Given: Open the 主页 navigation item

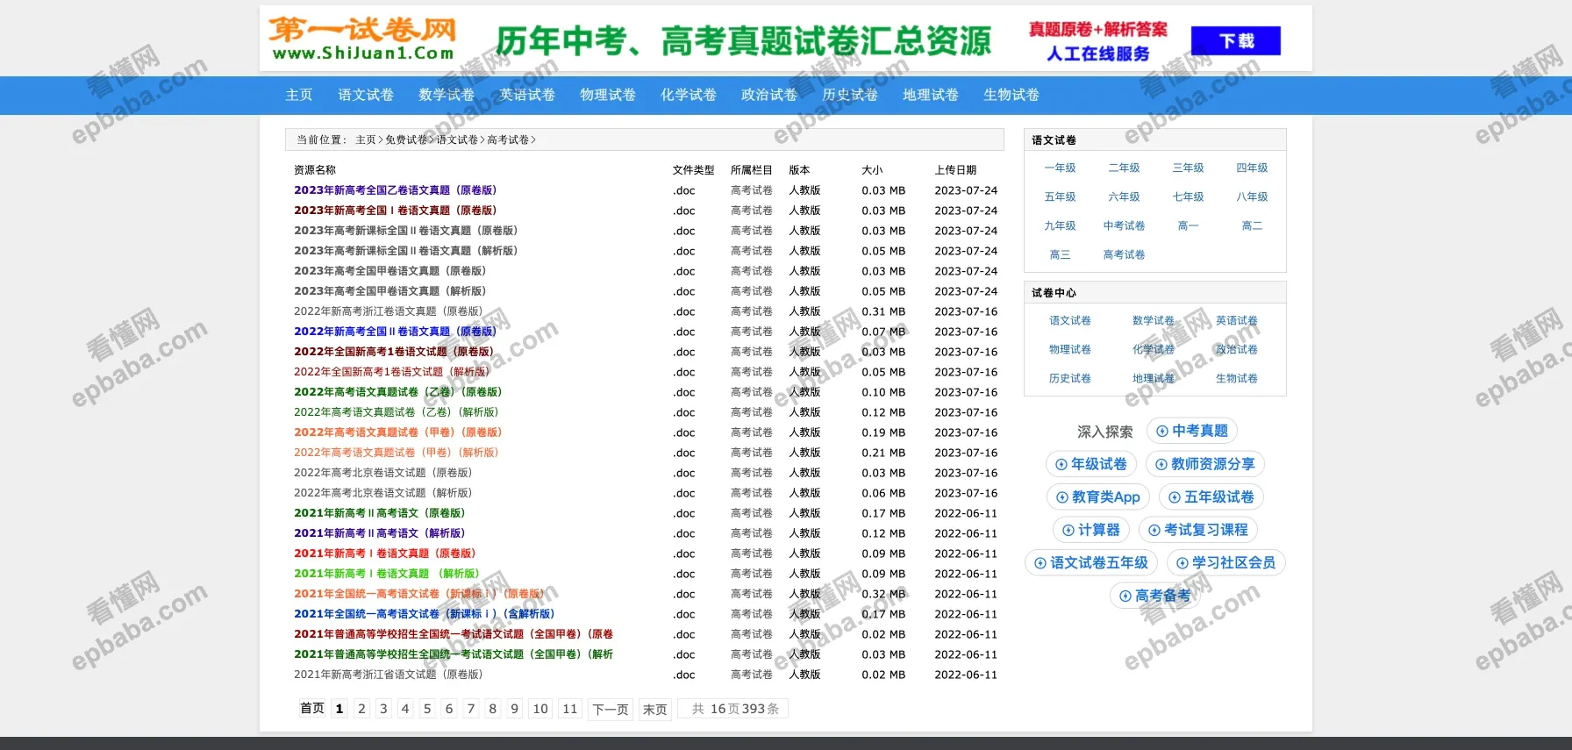Looking at the screenshot, I should pyautogui.click(x=299, y=95).
